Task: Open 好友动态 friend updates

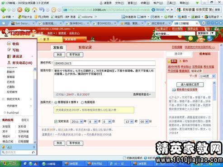Action: [x=20, y=63]
